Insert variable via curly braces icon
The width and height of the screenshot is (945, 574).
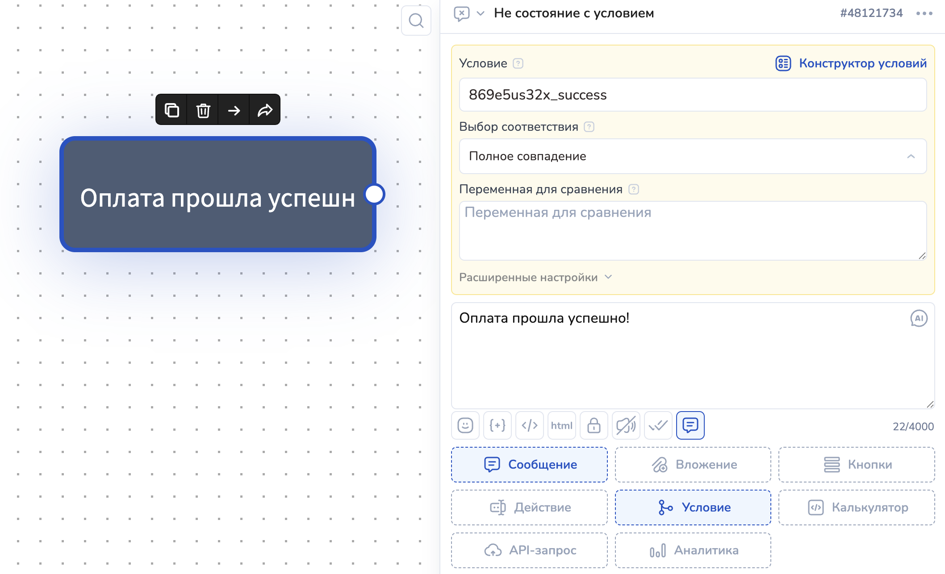tap(498, 425)
